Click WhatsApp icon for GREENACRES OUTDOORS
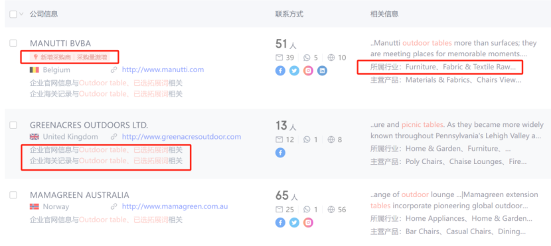Viewport: 551px width, 246px height. [307, 140]
